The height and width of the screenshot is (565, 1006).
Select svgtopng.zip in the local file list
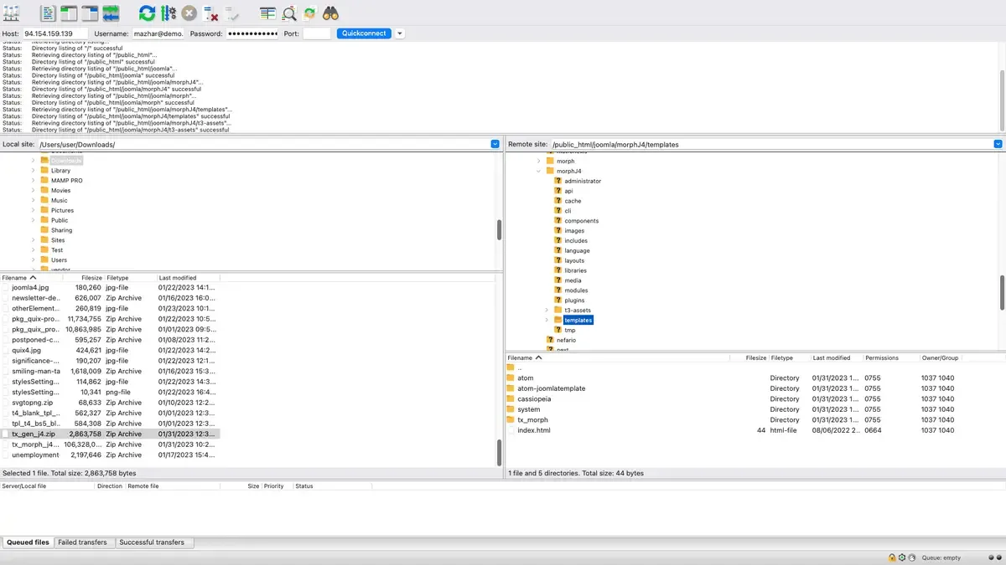pos(111,403)
